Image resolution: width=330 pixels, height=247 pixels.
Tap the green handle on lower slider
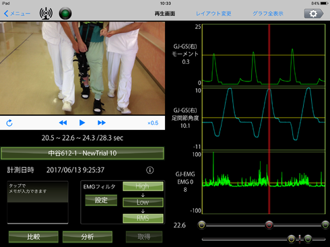coord(308,239)
